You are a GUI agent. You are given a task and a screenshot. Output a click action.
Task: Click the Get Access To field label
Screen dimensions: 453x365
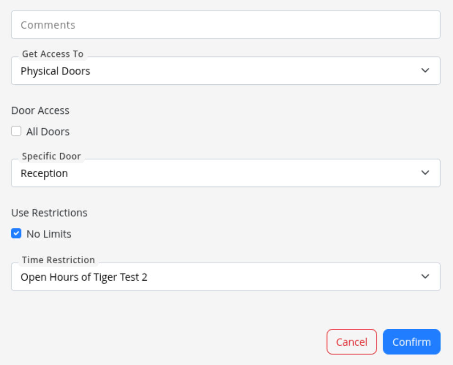(53, 54)
